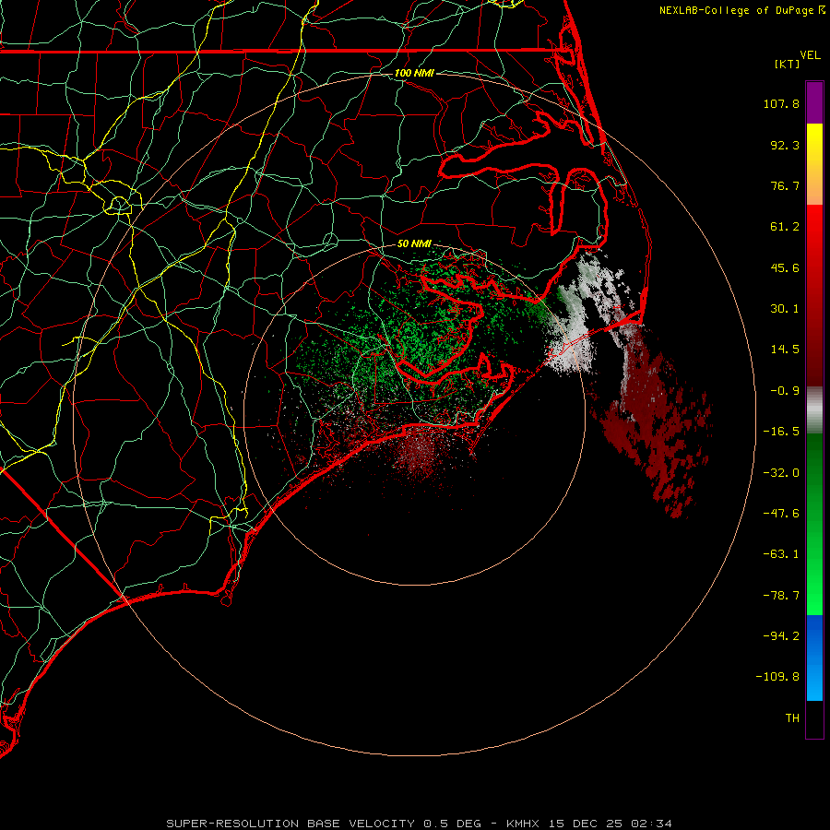Image resolution: width=830 pixels, height=830 pixels.
Task: Click the 45.6 value on velocity scale
Action: (x=785, y=267)
